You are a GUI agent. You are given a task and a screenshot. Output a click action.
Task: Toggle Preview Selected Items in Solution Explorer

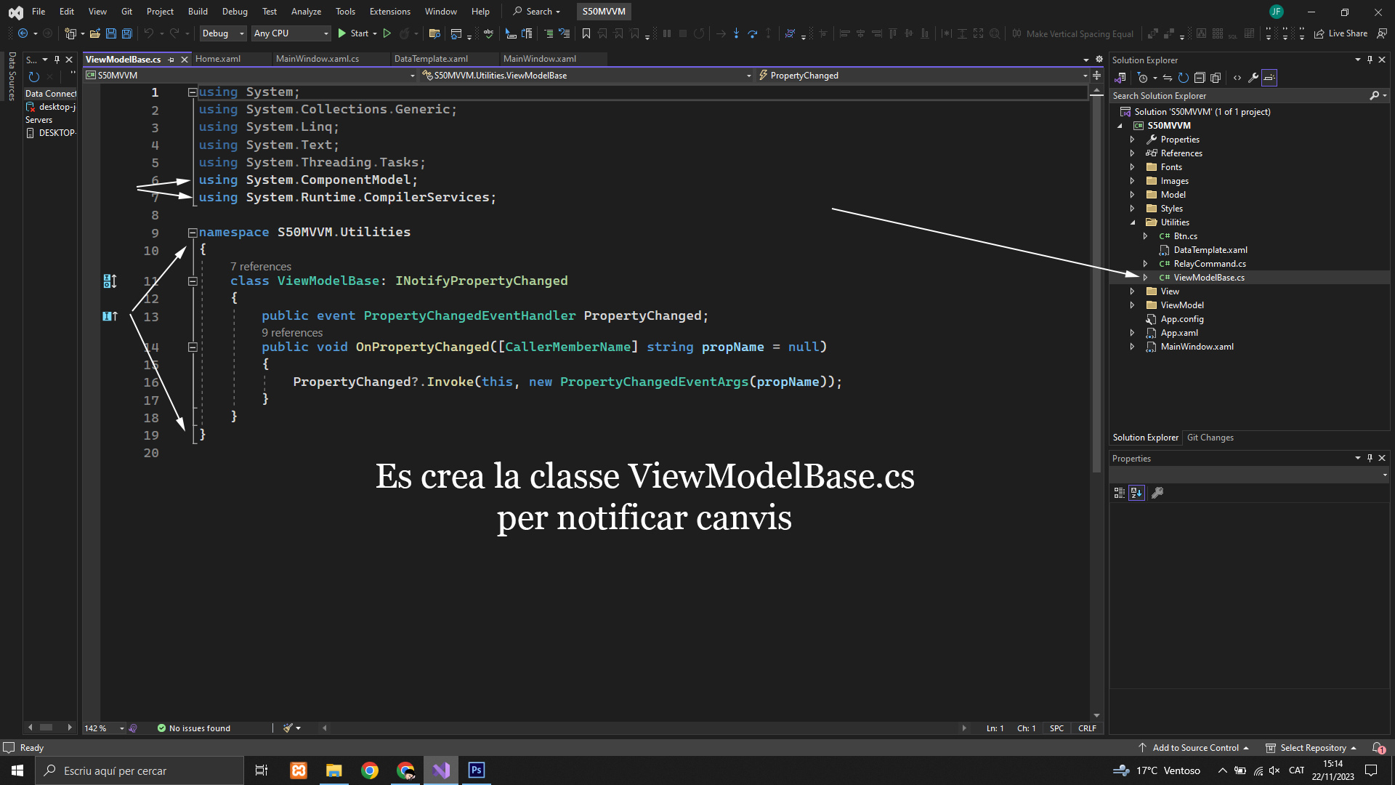click(1269, 78)
